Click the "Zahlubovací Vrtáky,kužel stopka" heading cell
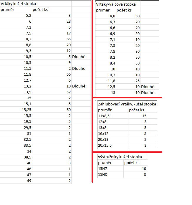This screenshot has height=205, width=192. (127, 104)
